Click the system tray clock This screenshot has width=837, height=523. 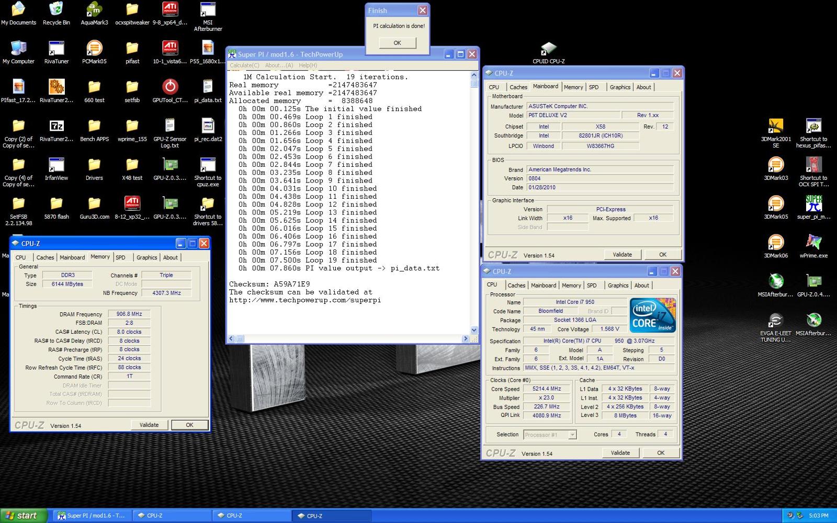(818, 515)
